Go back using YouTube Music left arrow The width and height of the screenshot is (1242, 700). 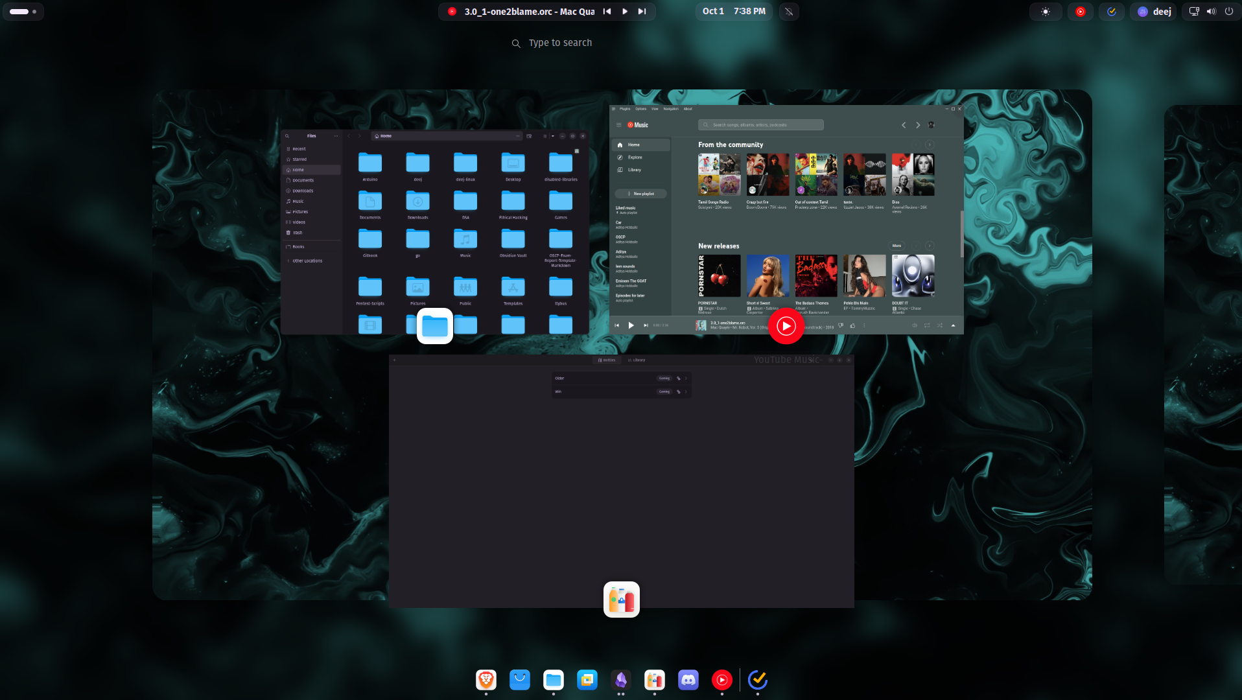pyautogui.click(x=904, y=125)
